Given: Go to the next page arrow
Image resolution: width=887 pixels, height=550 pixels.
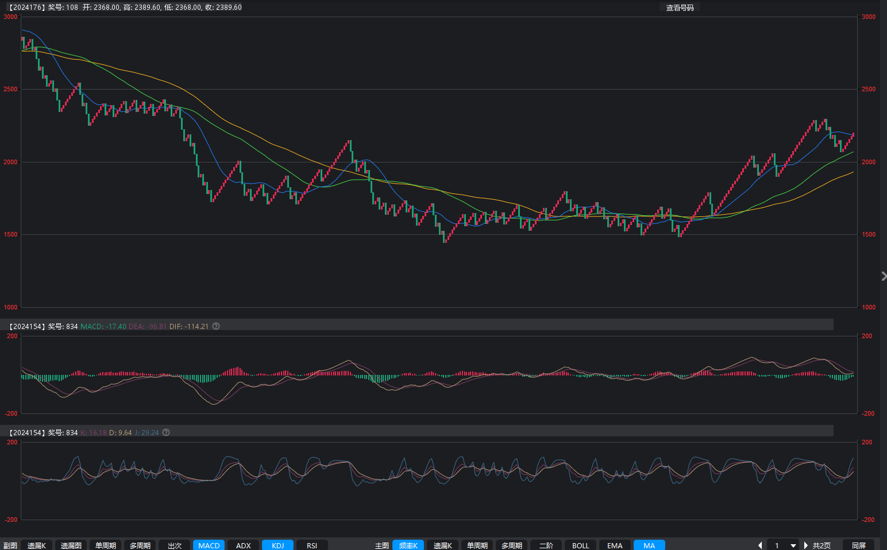Looking at the screenshot, I should tap(806, 545).
